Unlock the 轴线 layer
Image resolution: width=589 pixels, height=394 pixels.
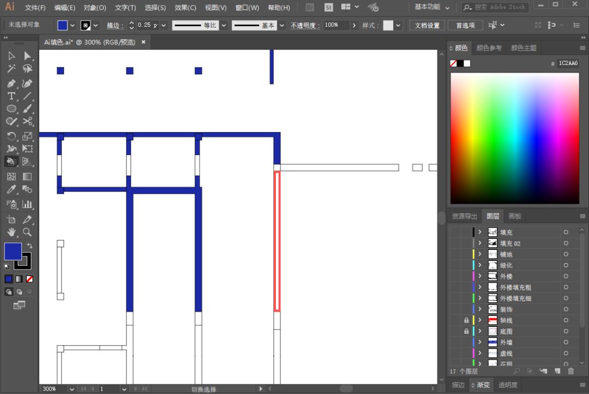pos(466,320)
